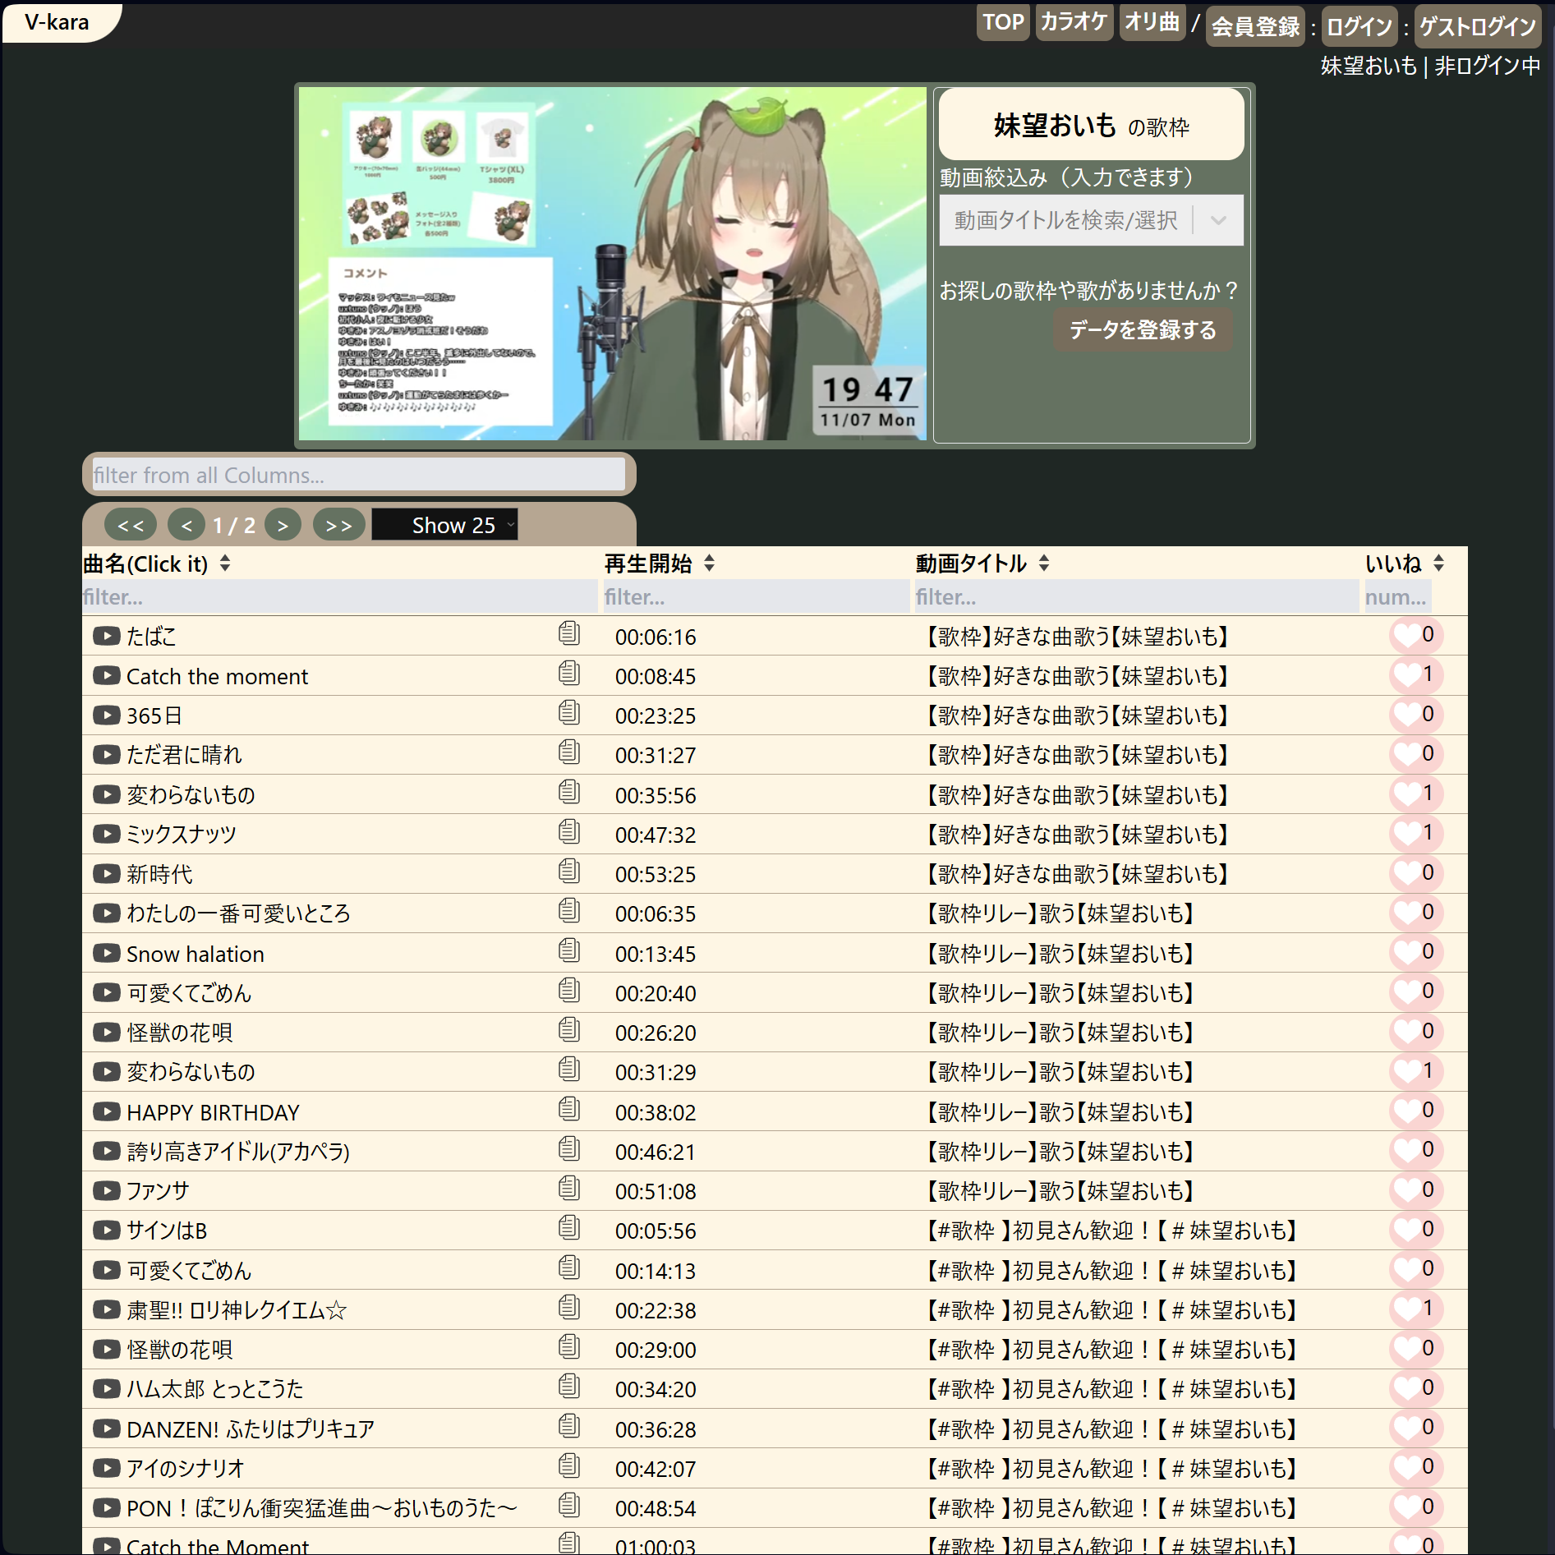Copy song info for アイのシナリオ row

[569, 1465]
